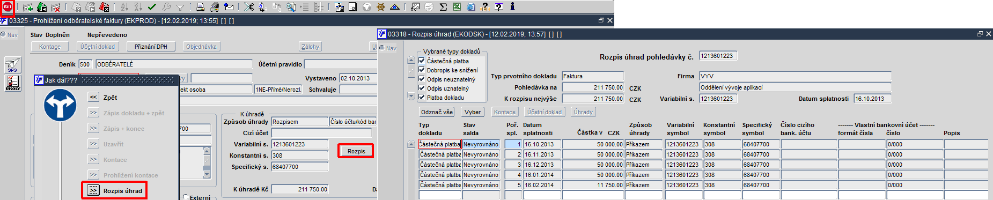Click amount 11 750.00 in row 5
Image resolution: width=993 pixels, height=200 pixels.
593,185
